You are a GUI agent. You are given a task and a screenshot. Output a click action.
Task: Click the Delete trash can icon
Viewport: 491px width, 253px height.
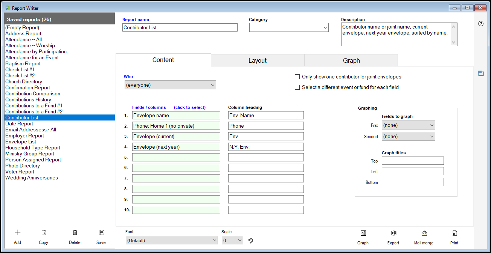tap(75, 233)
